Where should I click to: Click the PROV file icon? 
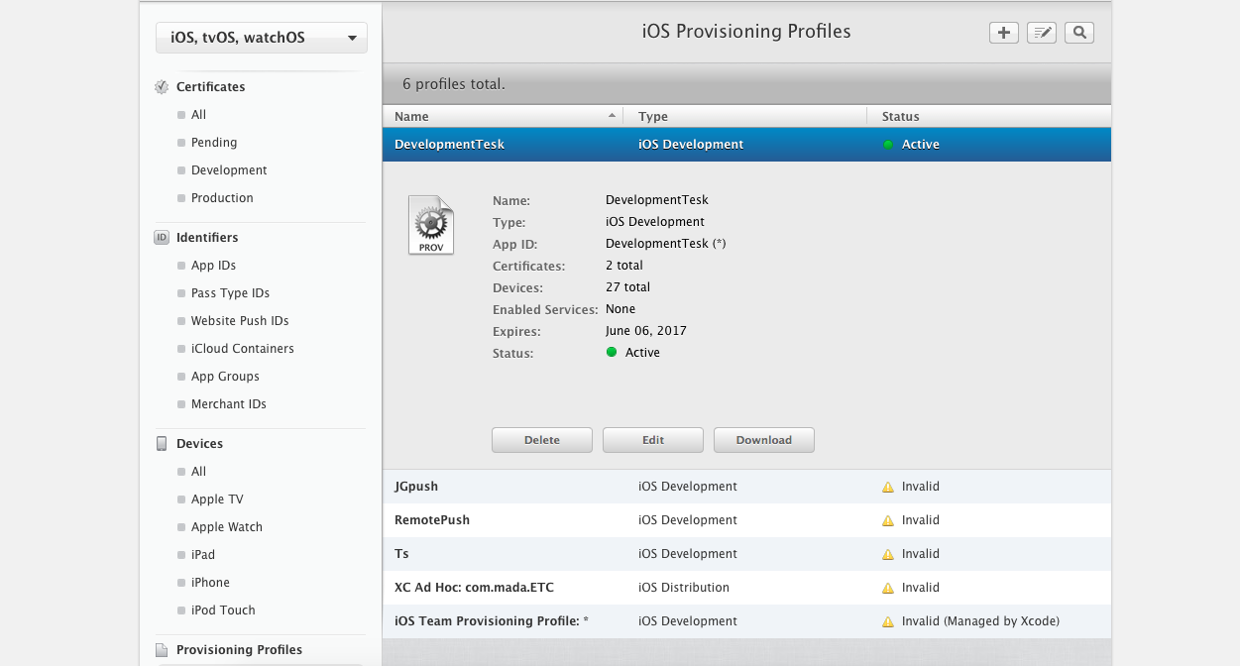(431, 226)
